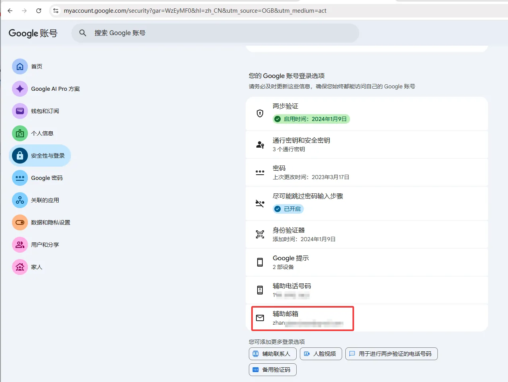508x382 pixels.
Task: Open the 首页 home icon in sidebar
Action: pos(20,66)
